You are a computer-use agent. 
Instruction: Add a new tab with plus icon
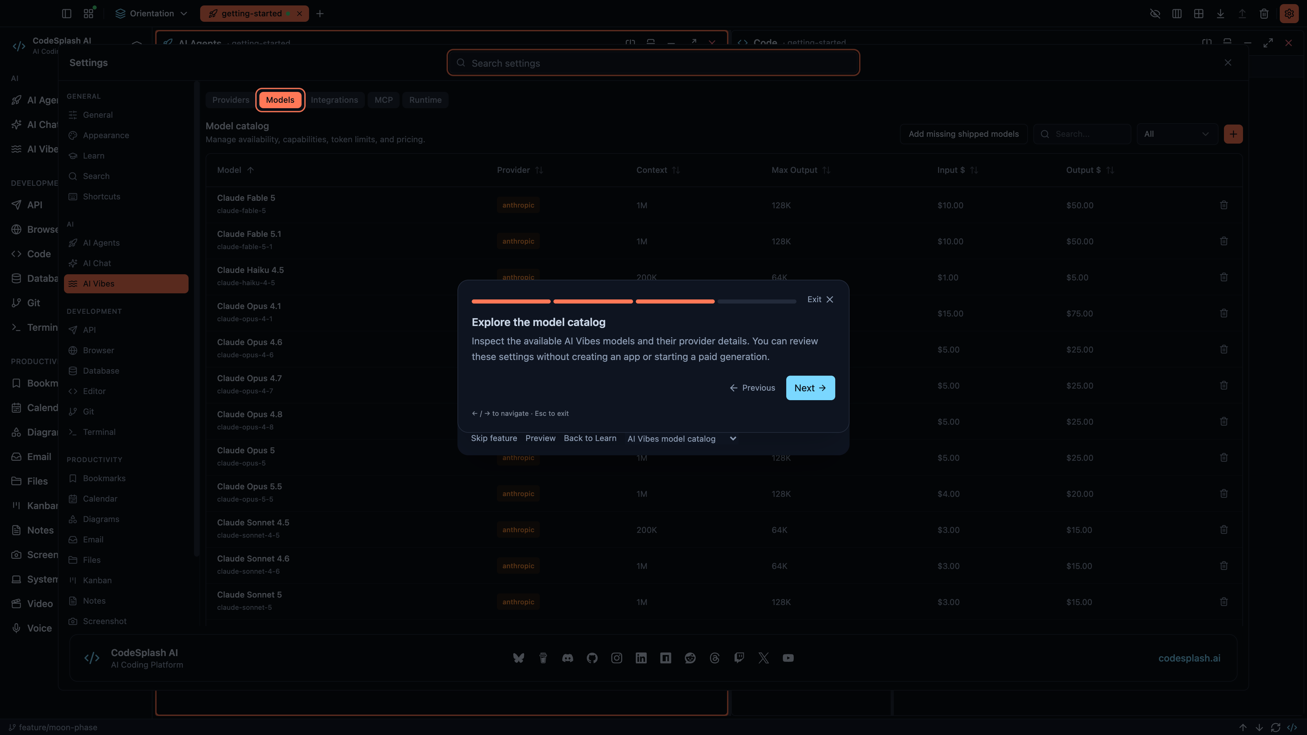coord(320,14)
